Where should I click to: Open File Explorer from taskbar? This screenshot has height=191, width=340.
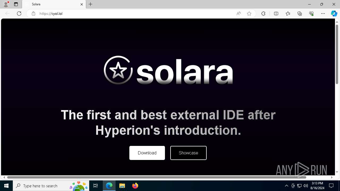122,186
